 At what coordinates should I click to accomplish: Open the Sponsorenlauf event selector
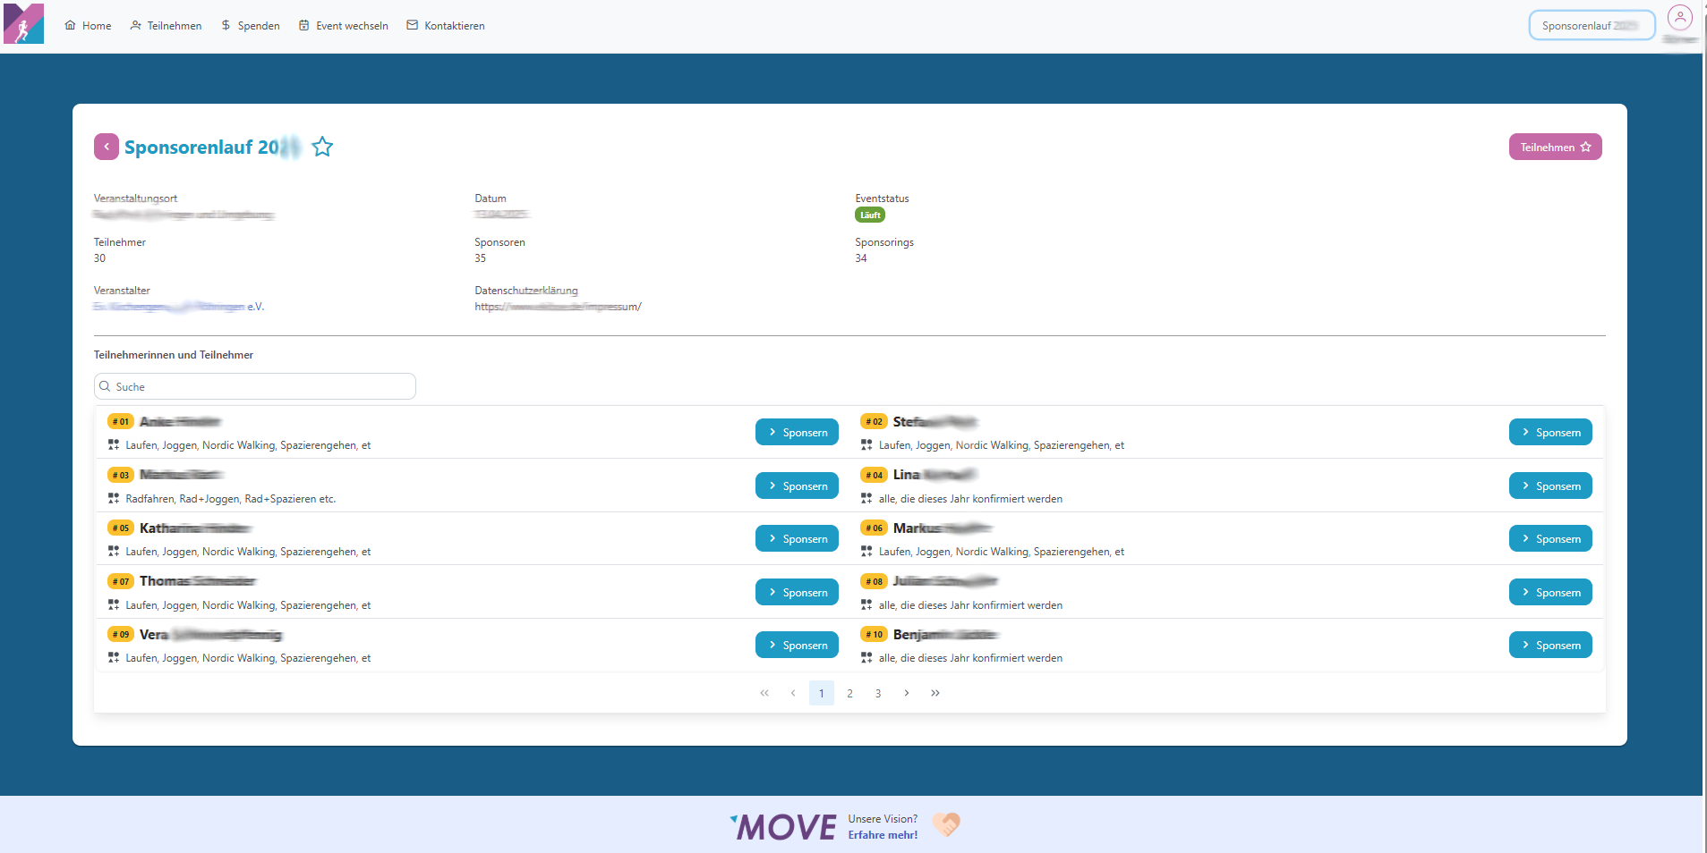pyautogui.click(x=1591, y=24)
